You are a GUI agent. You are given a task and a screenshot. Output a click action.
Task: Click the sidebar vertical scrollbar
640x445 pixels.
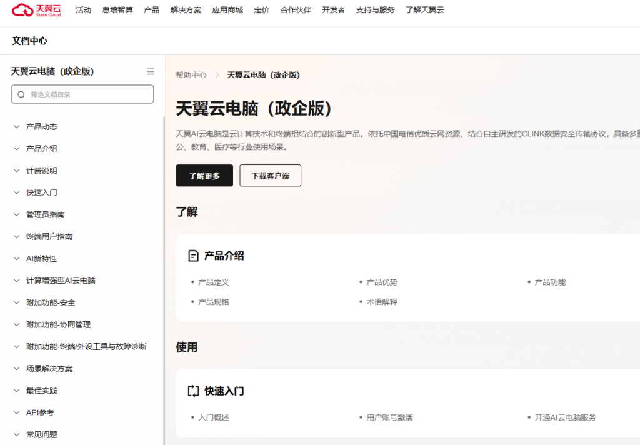point(164,281)
